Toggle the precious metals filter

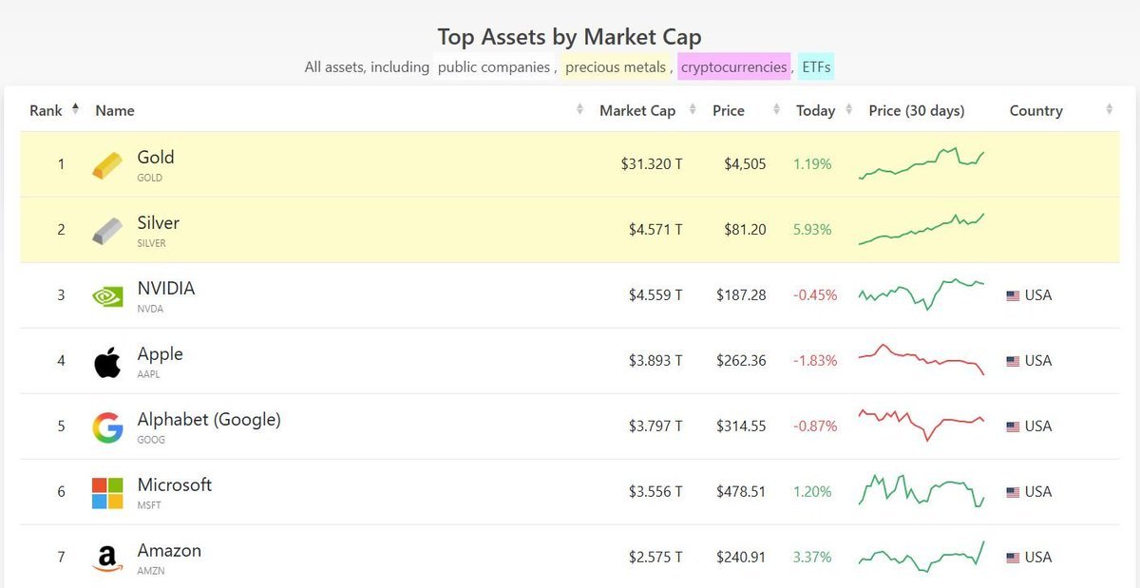click(616, 67)
